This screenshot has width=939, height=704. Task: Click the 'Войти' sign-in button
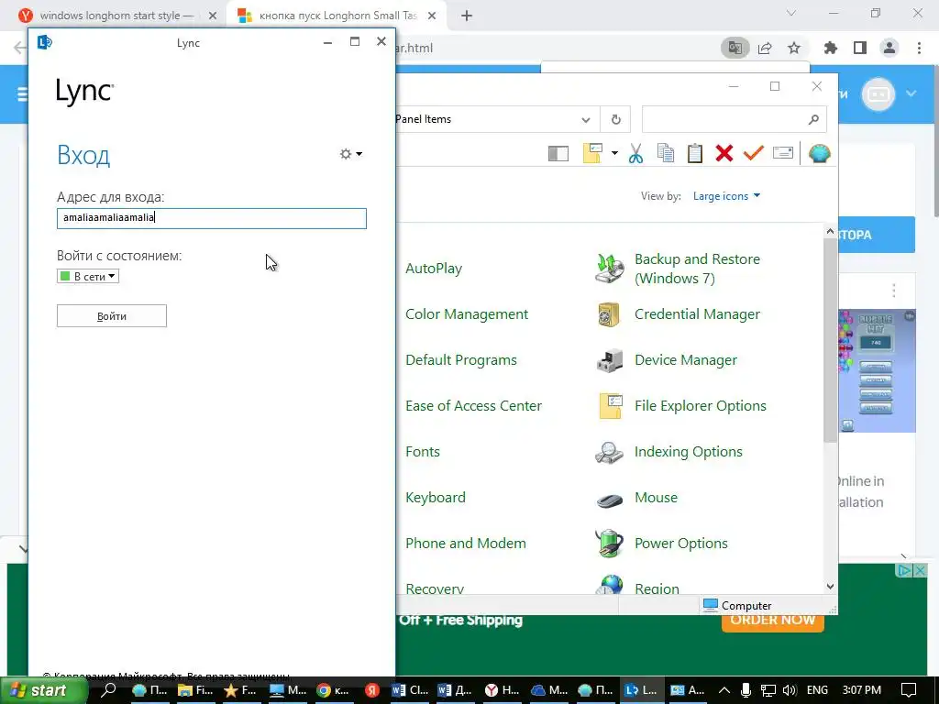pos(111,316)
